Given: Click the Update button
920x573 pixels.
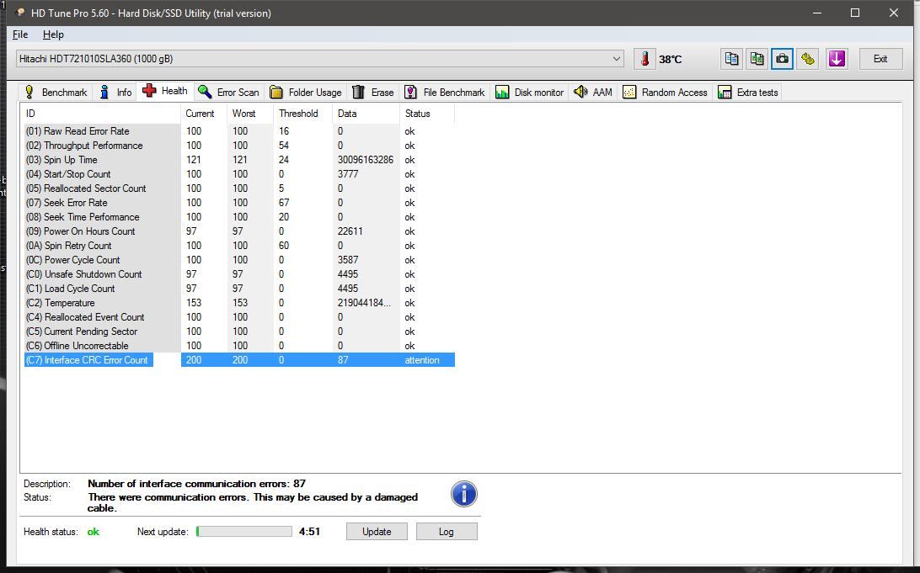Looking at the screenshot, I should click(377, 532).
